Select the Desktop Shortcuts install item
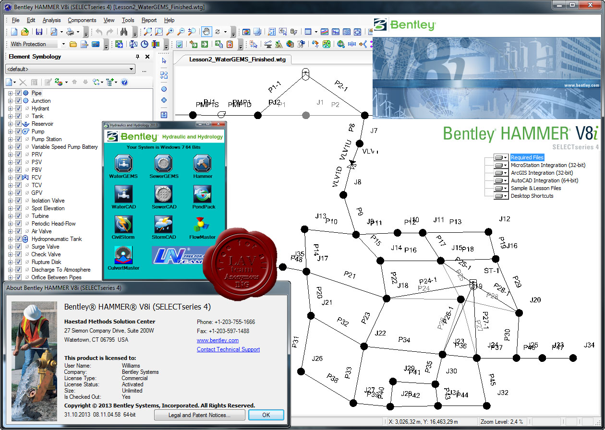This screenshot has height=430, width=605. click(x=532, y=196)
